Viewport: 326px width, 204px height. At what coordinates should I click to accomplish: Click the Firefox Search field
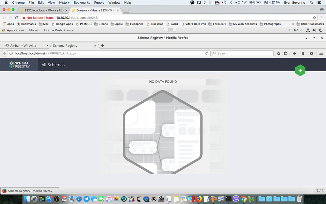click(243, 53)
